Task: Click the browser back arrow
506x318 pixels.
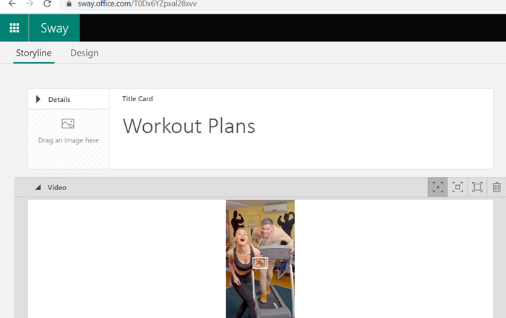Action: [12, 4]
